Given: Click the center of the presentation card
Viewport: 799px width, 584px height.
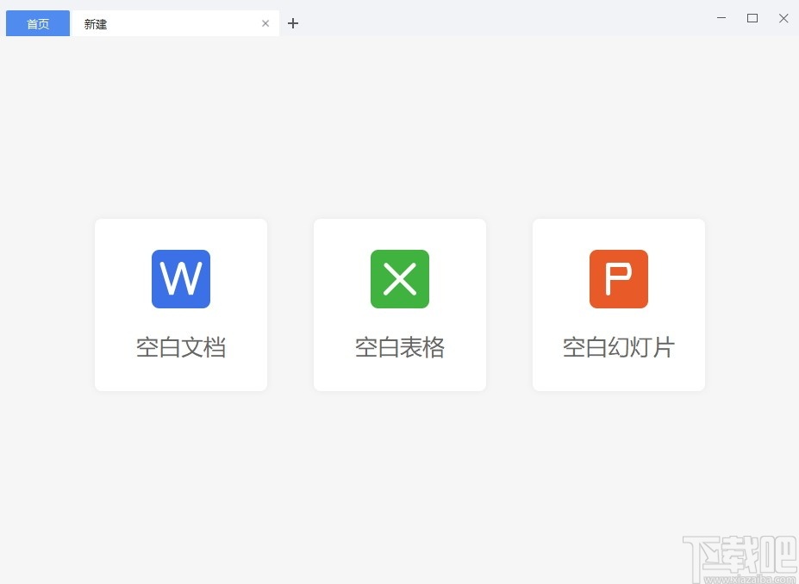Looking at the screenshot, I should [618, 305].
